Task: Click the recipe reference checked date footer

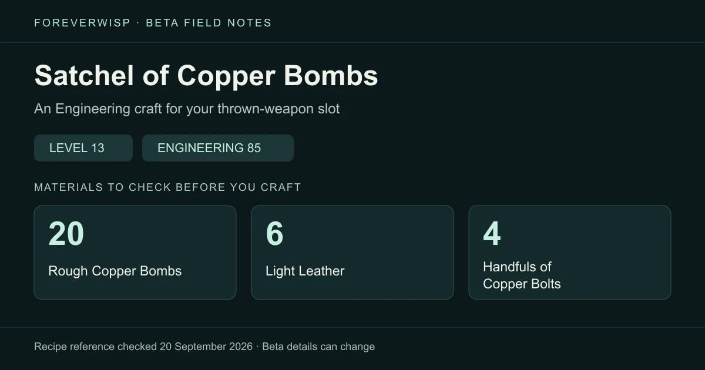Action: tap(143, 347)
